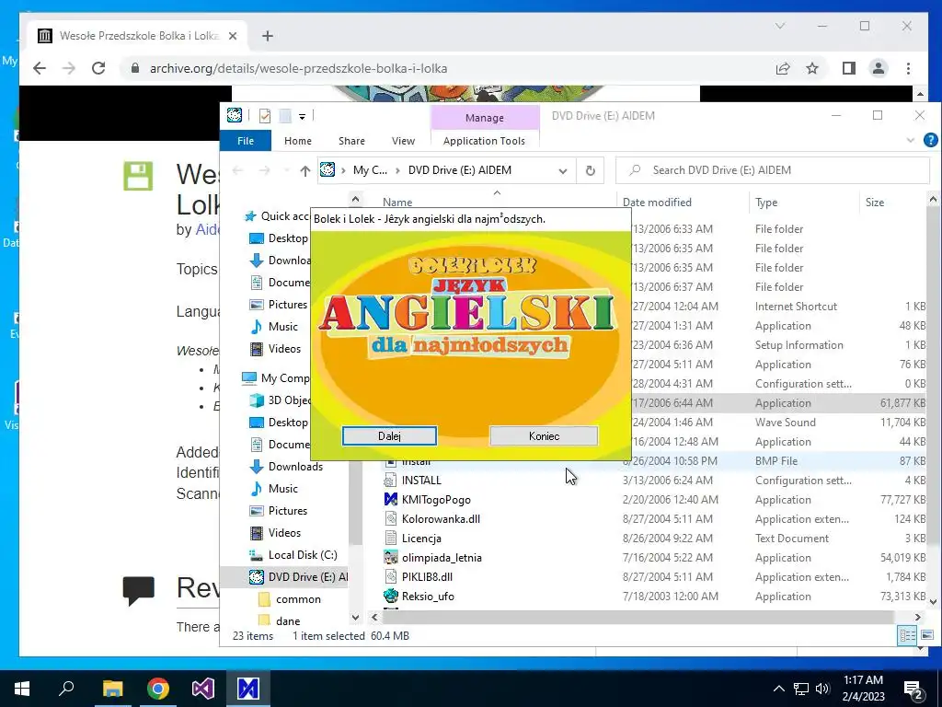Select the olimpiada_letnia application
Viewport: 942px width, 707px height.
tap(442, 557)
